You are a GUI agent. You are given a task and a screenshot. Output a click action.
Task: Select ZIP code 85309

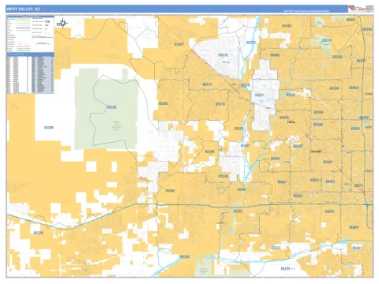(x=210, y=151)
